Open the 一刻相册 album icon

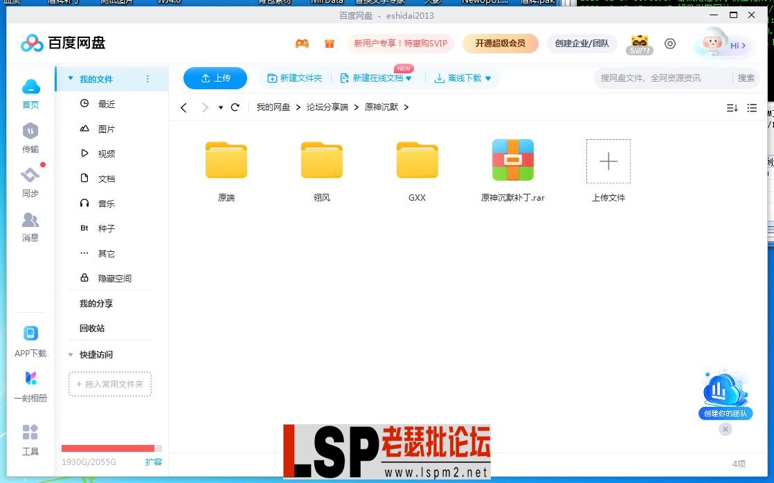[30, 386]
